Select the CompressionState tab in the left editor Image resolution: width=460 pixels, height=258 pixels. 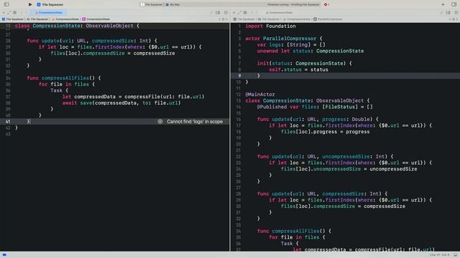pyautogui.click(x=49, y=13)
